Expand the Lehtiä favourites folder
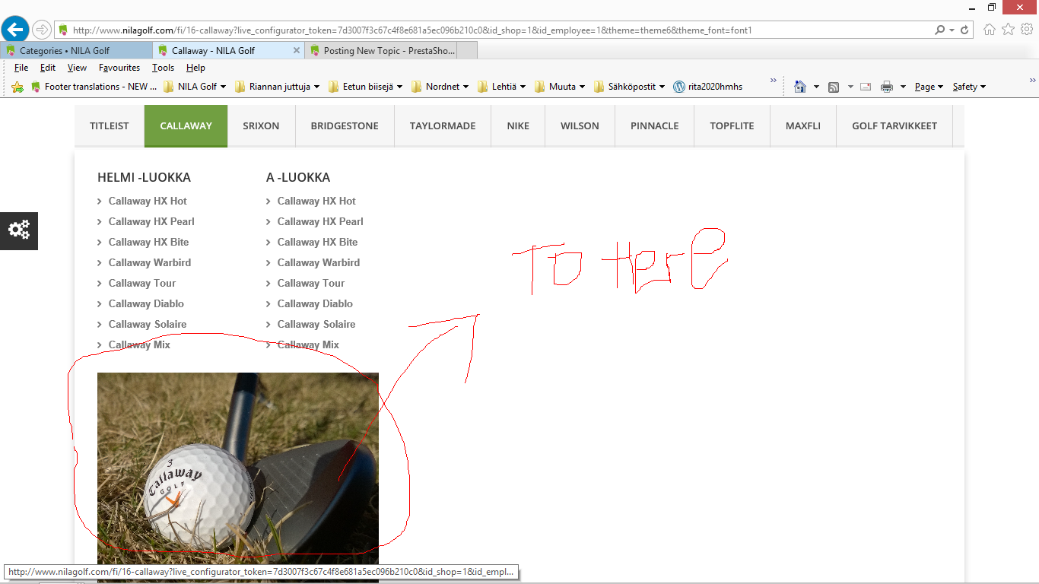The image size is (1039, 584). point(501,87)
